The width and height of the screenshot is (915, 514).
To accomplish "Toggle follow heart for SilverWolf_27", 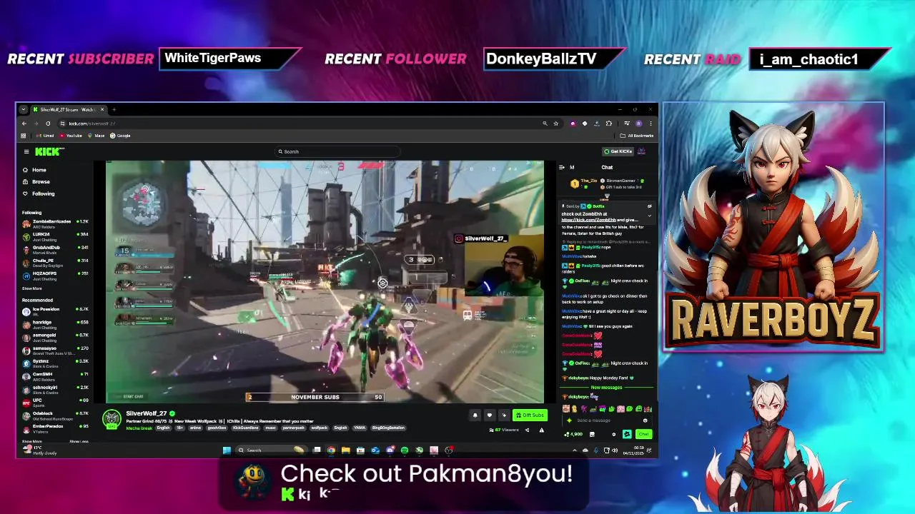I will (490, 415).
